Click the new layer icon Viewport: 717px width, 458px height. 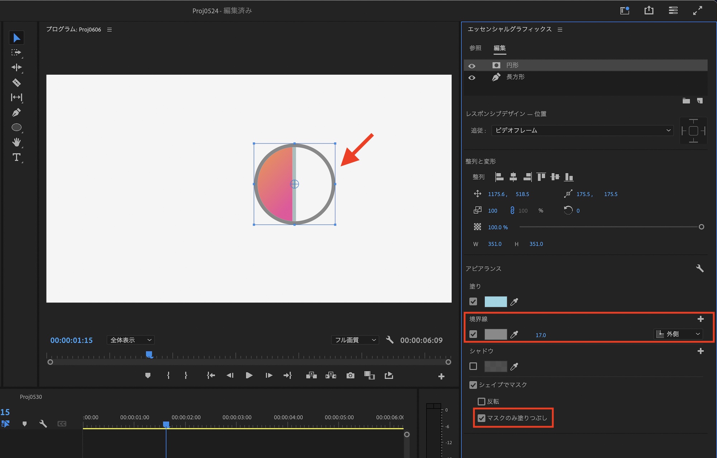click(x=699, y=101)
